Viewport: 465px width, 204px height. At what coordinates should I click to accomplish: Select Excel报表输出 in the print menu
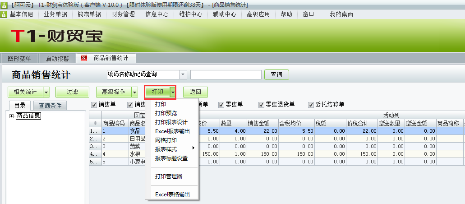172,131
